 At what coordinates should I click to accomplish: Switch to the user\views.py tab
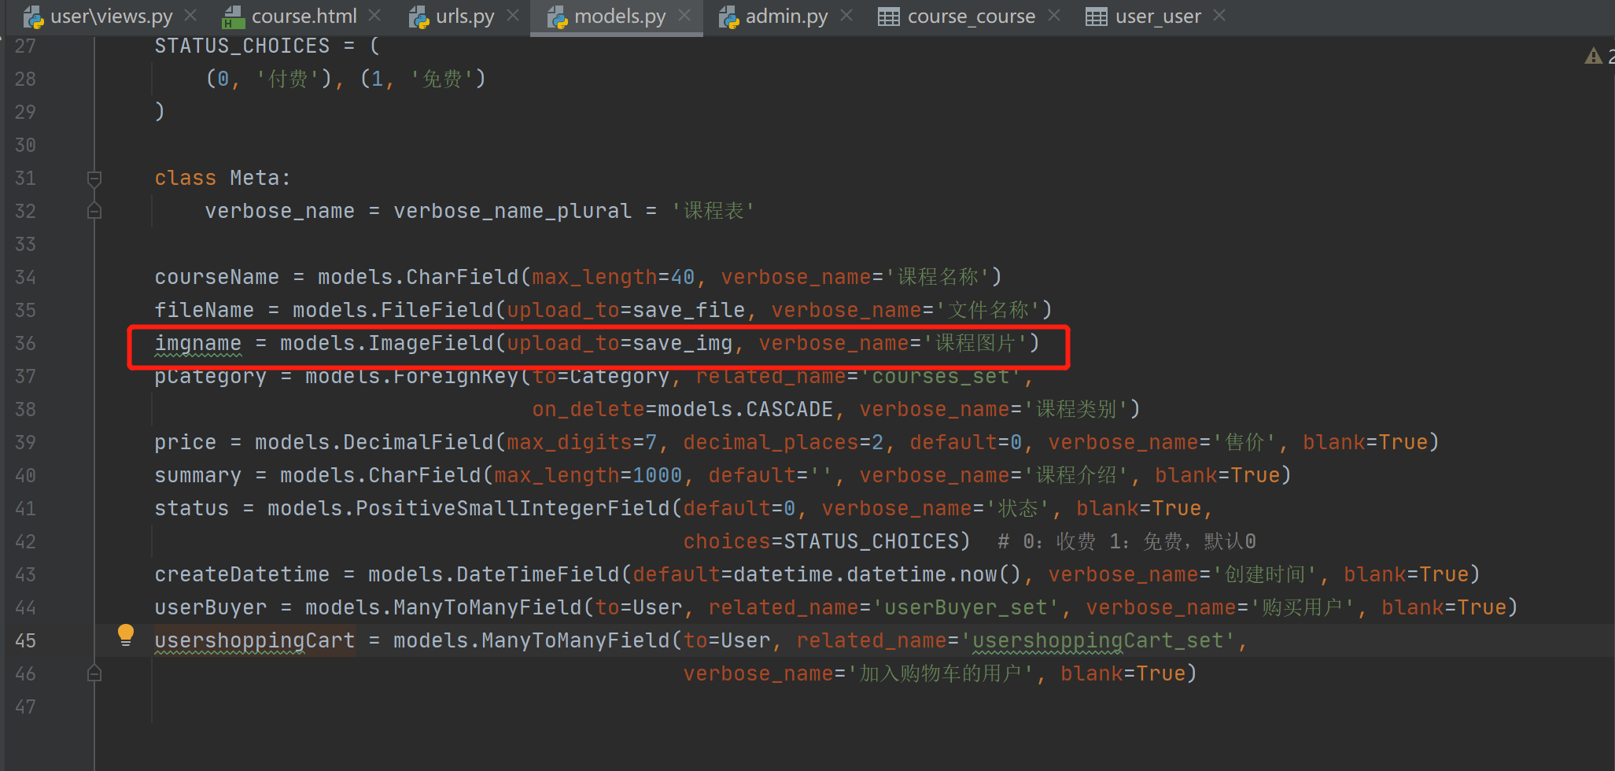pyautogui.click(x=111, y=17)
